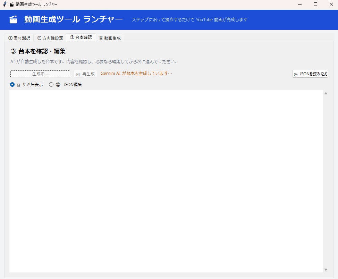
Task: Maximize the launcher window
Action: coord(315,4)
